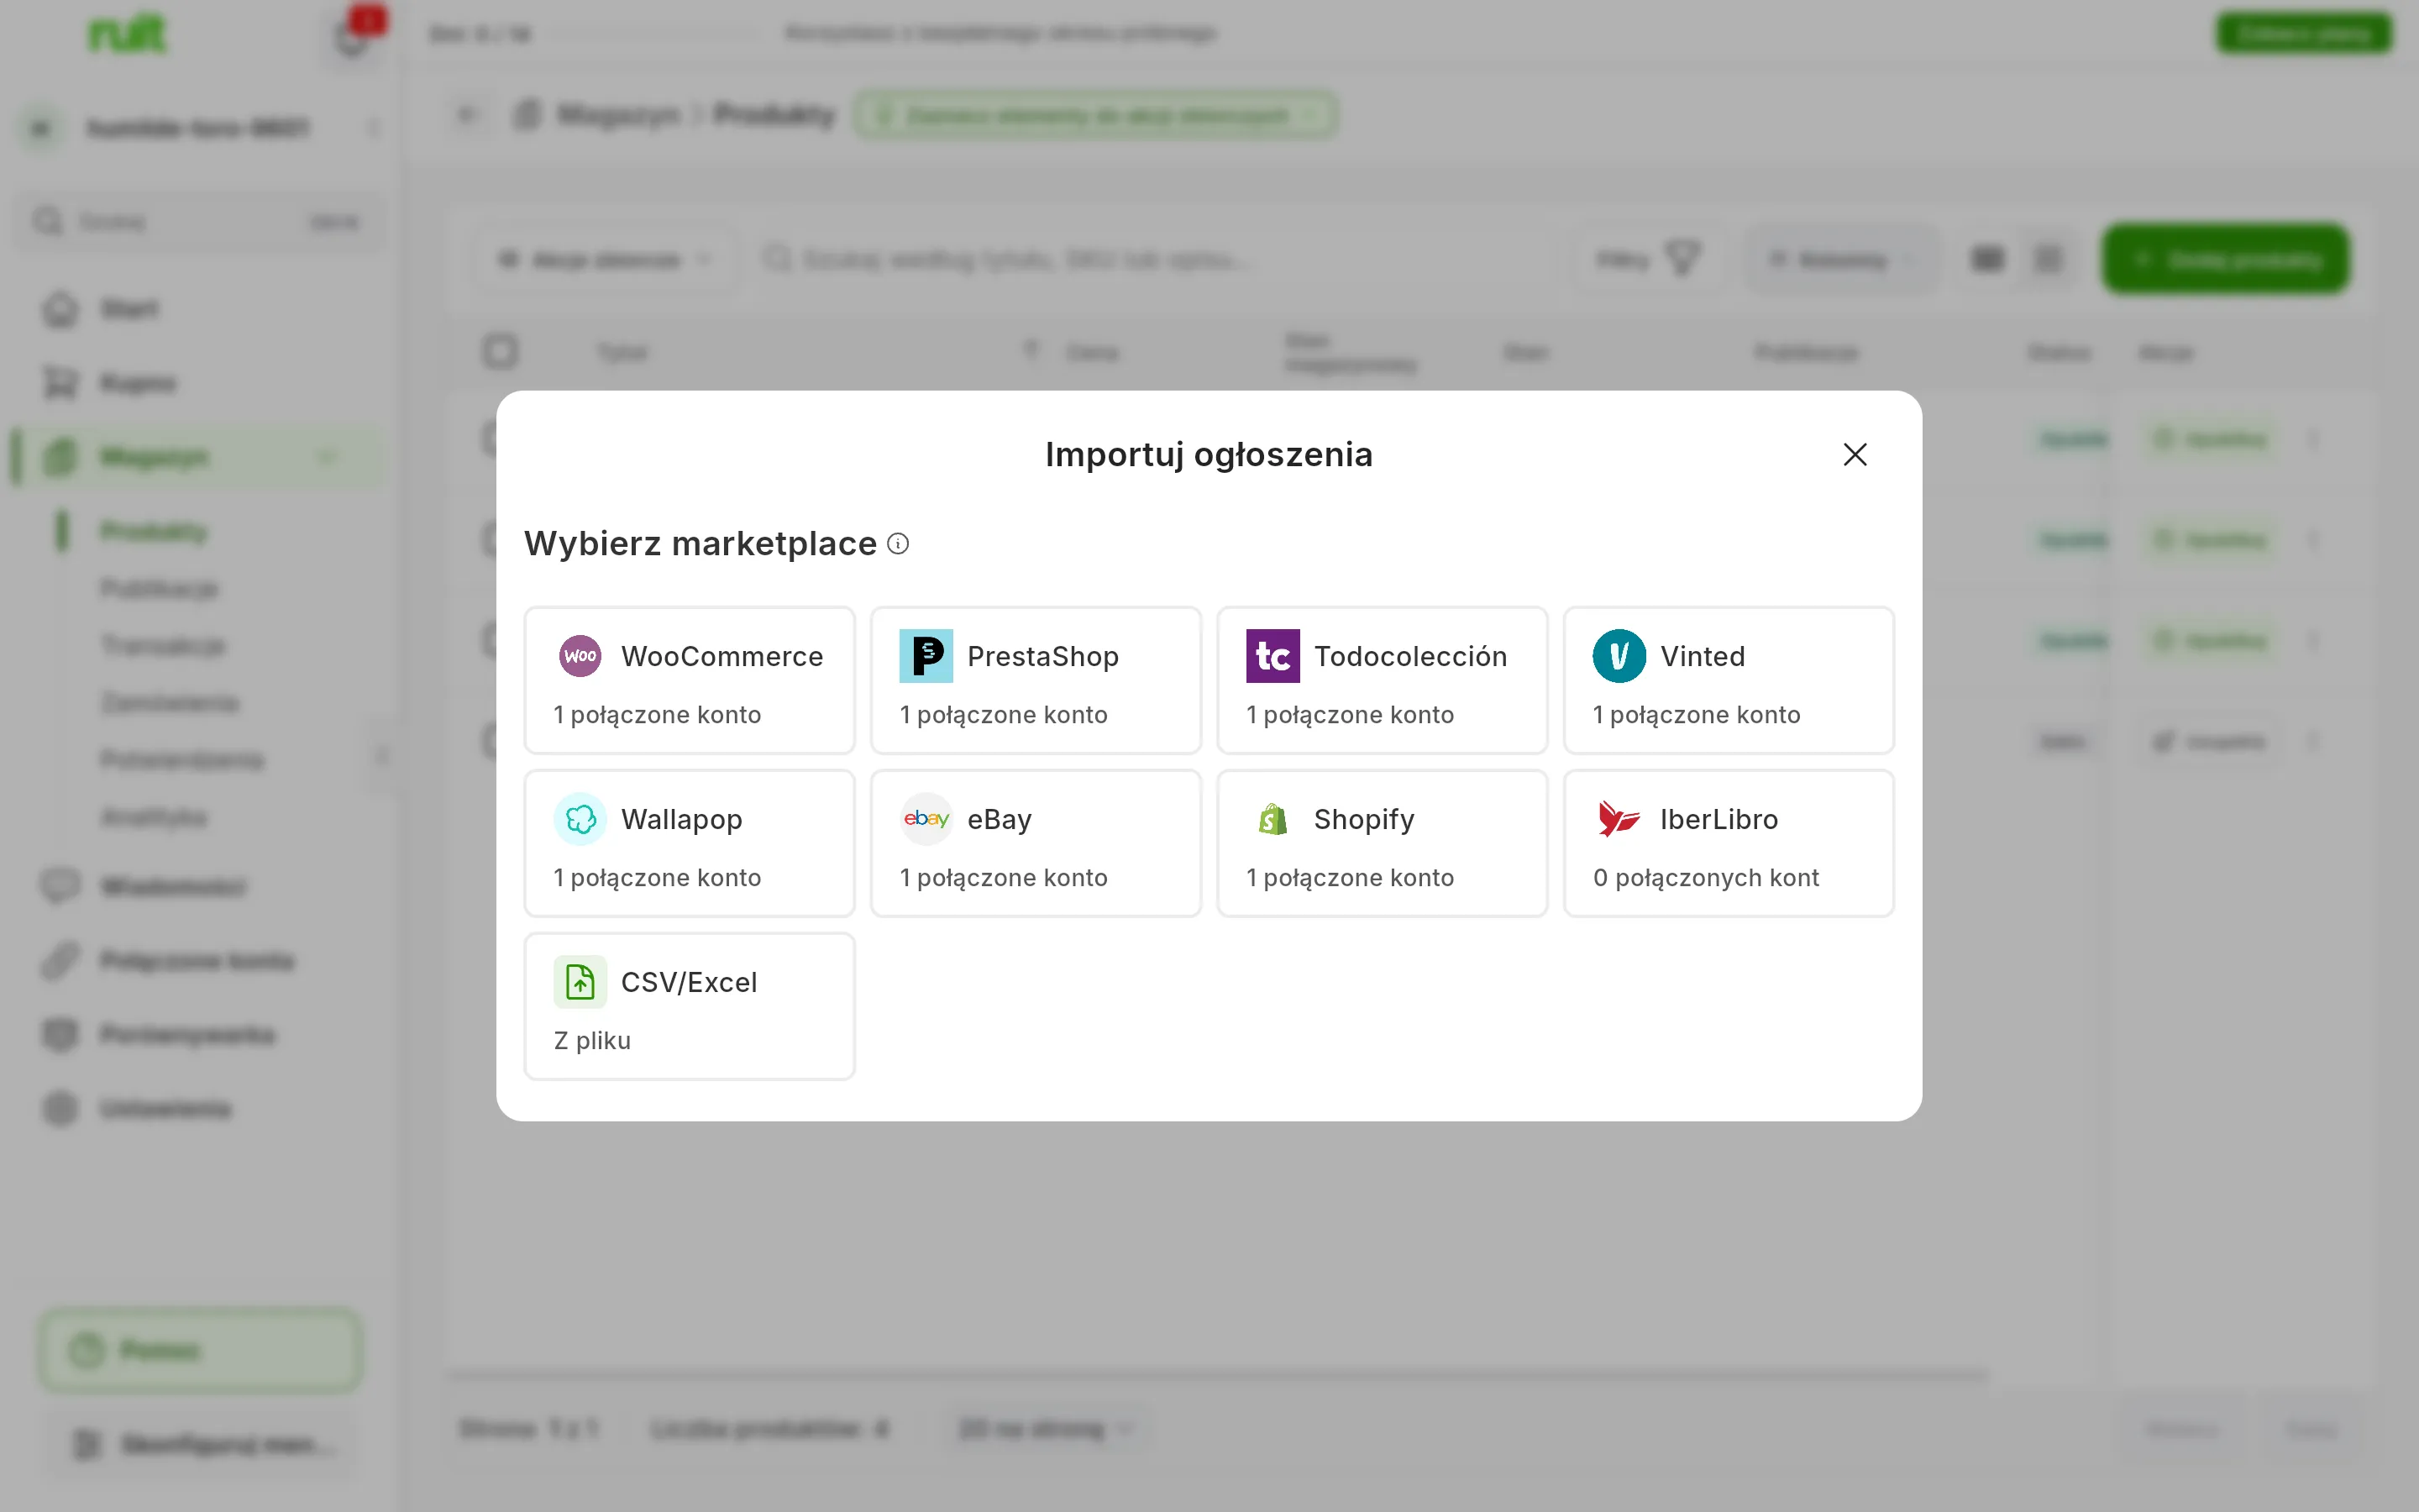Open the bulk actions dropdown in background
2419x1512 pixels.
pos(605,260)
